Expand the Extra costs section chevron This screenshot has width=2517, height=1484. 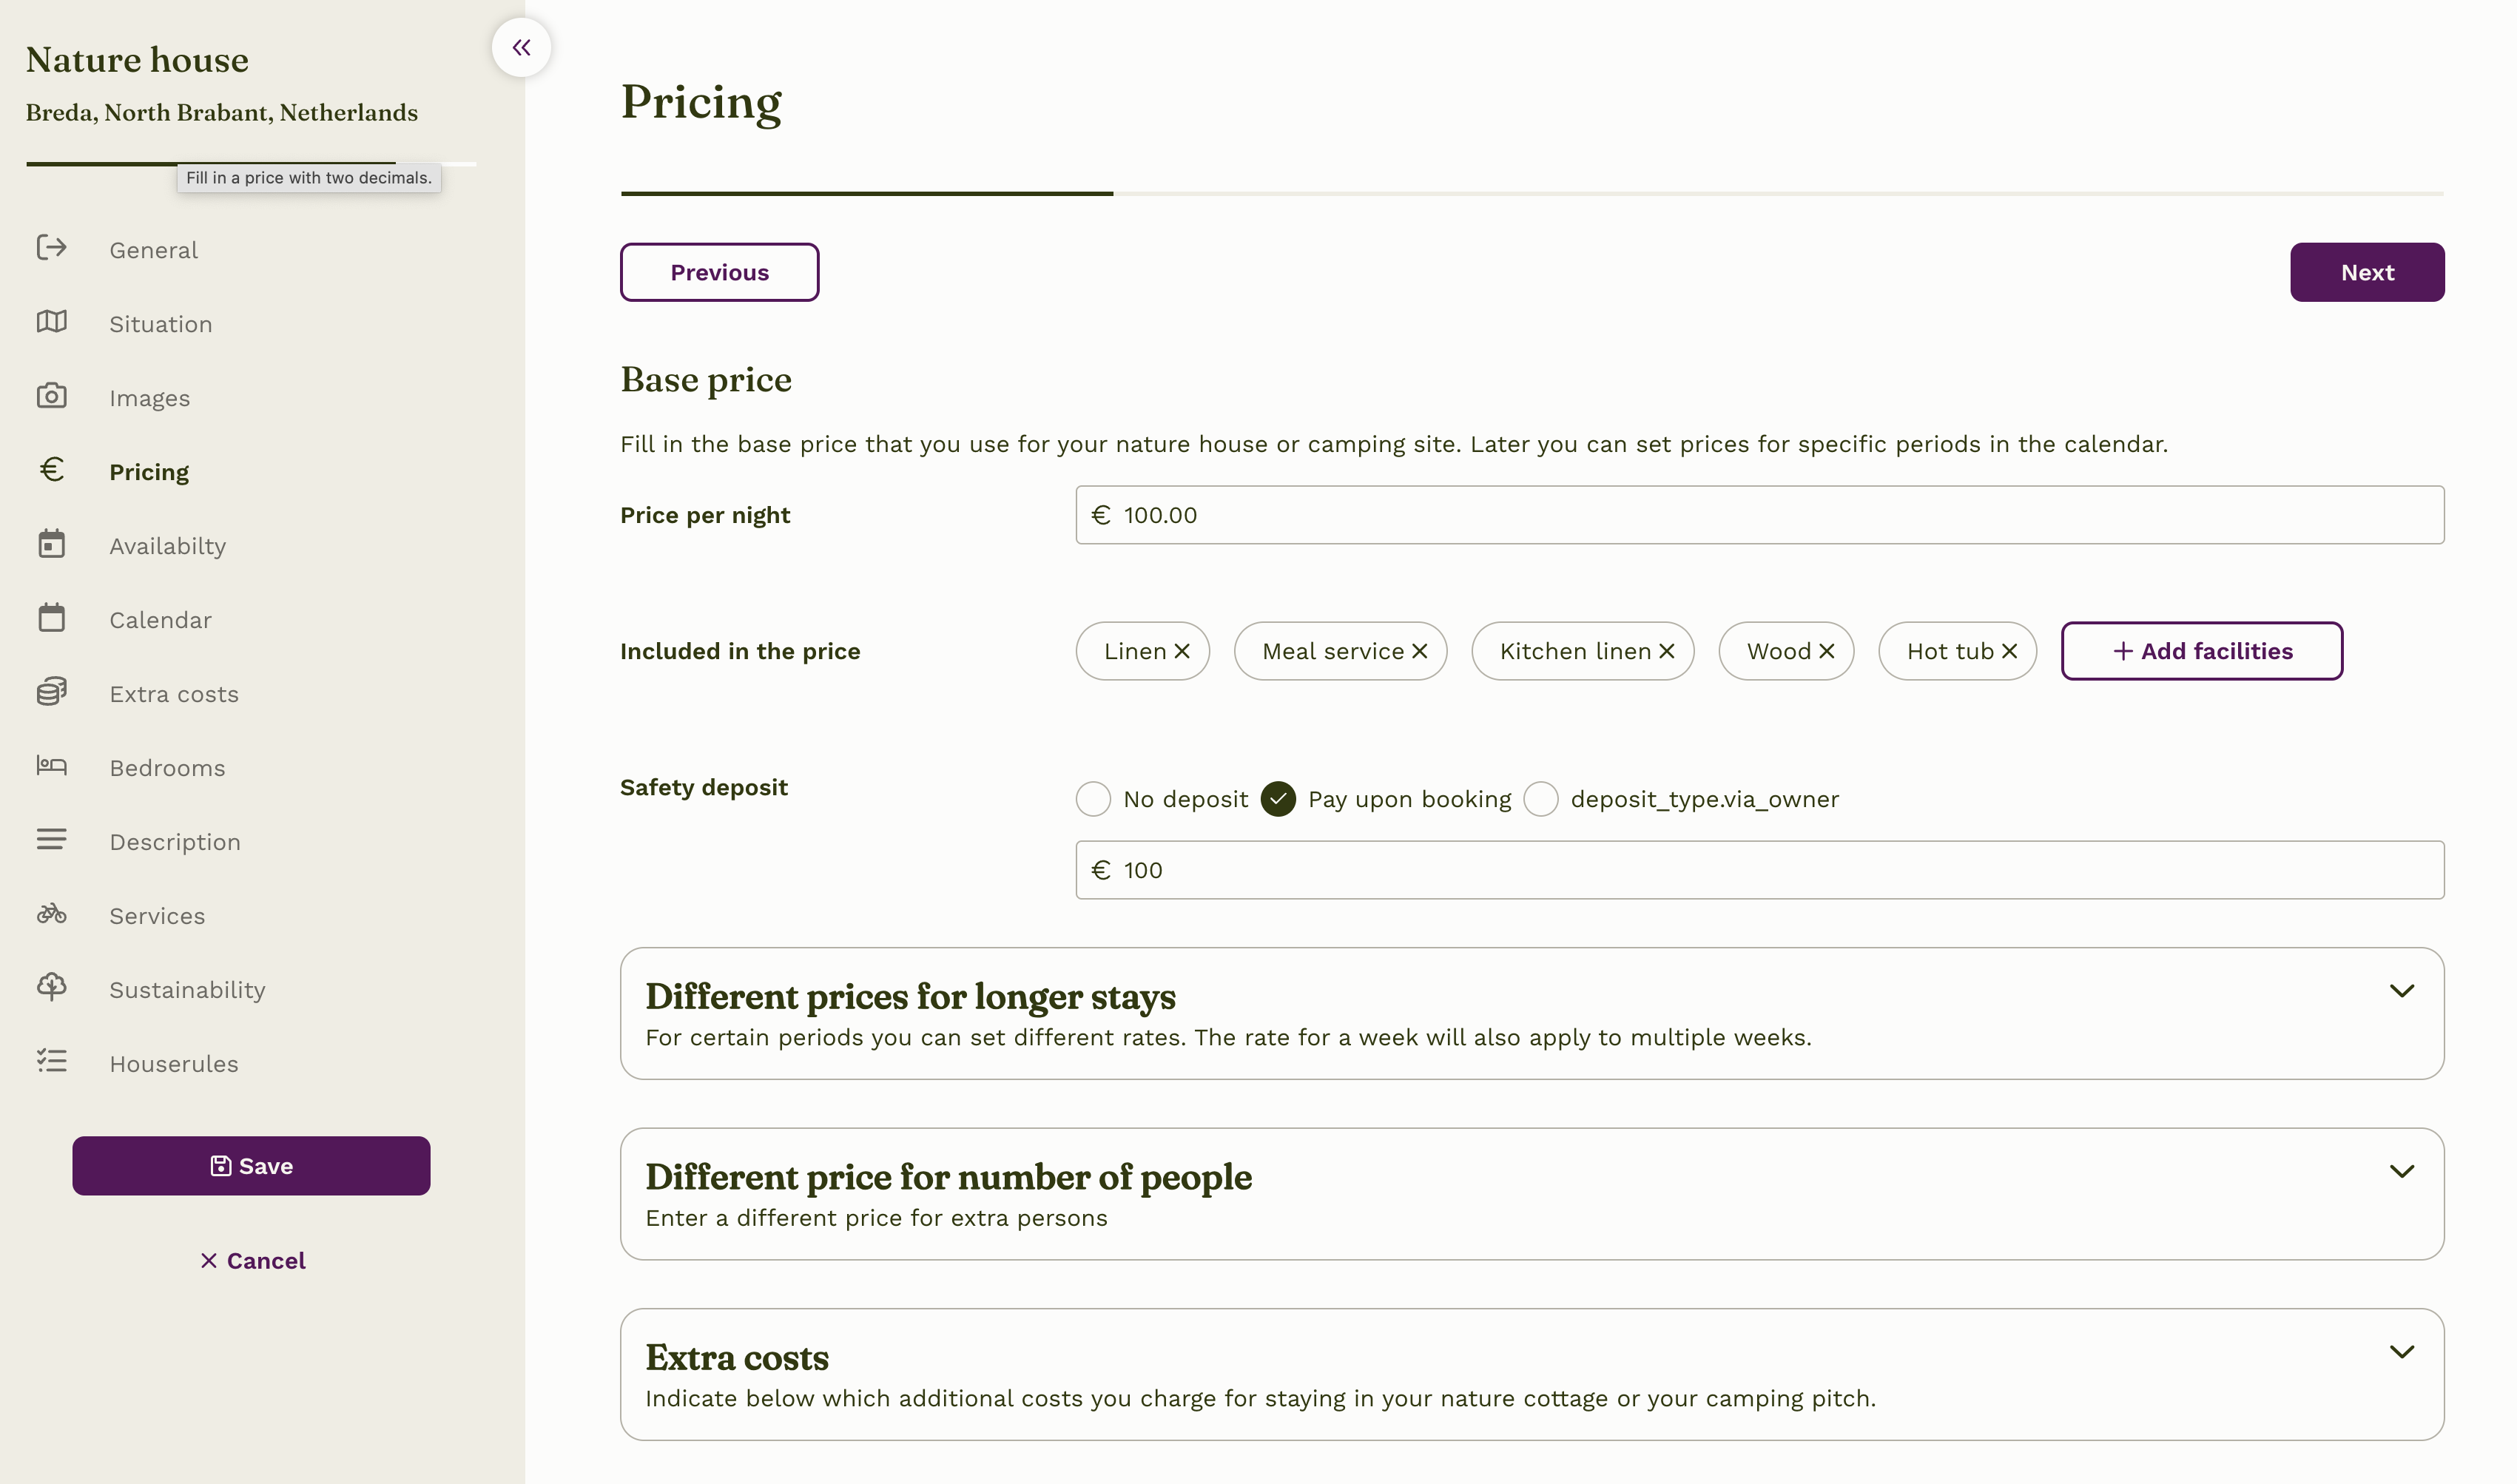pyautogui.click(x=2401, y=1352)
